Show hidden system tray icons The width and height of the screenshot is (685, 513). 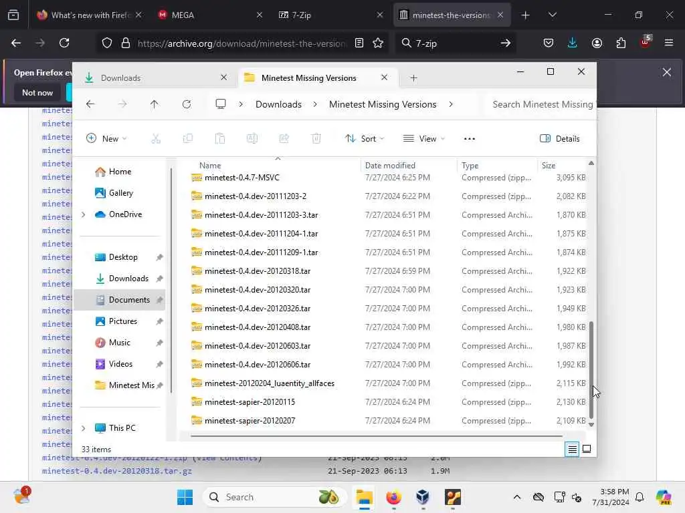[517, 497]
